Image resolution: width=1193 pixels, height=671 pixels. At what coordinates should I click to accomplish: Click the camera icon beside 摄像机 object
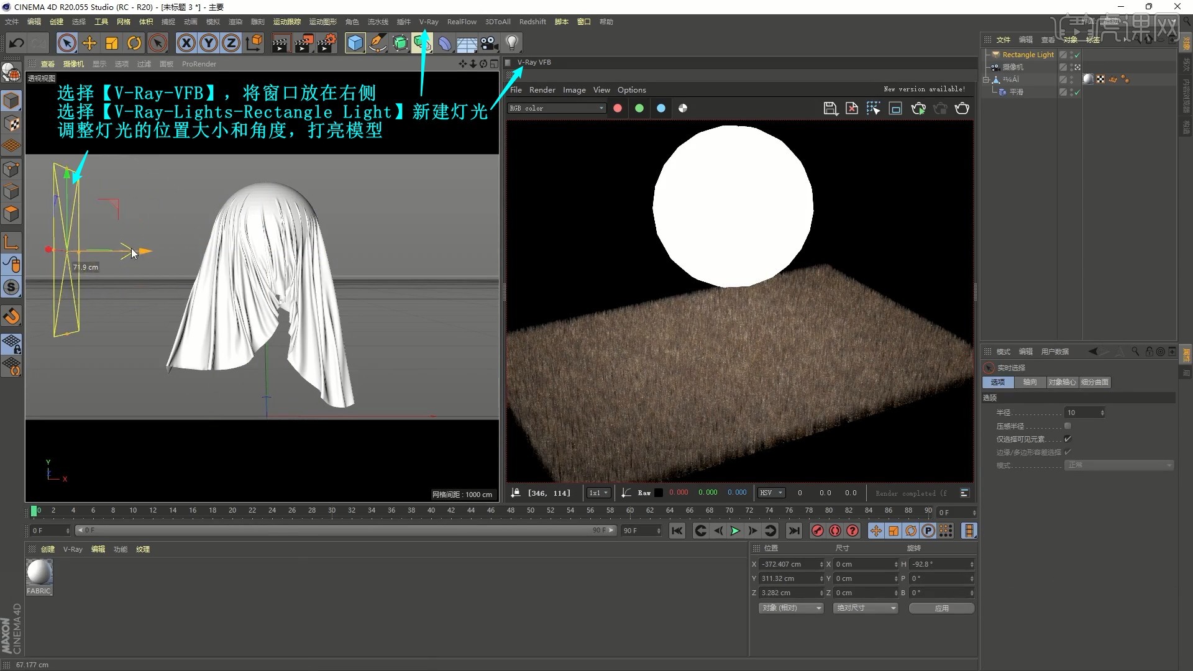(x=994, y=66)
